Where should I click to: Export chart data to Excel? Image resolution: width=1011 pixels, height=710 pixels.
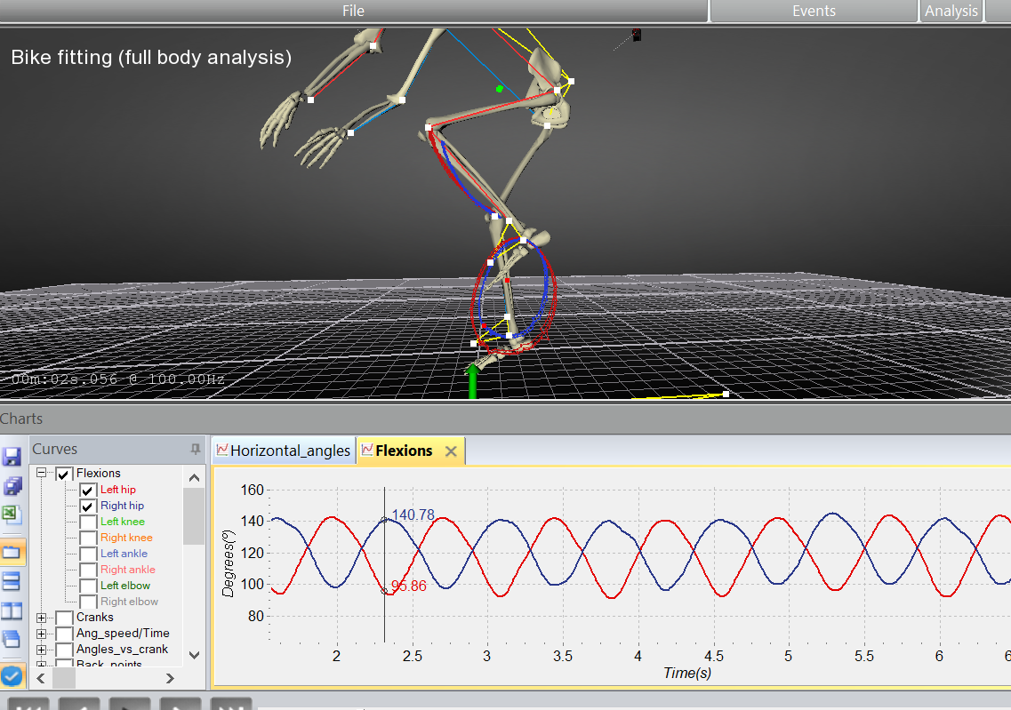pyautogui.click(x=12, y=515)
